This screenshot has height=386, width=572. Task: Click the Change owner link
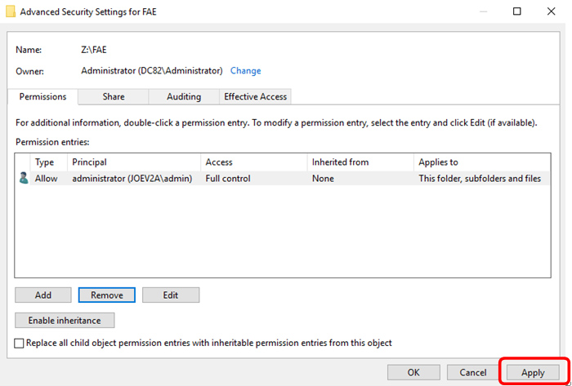(x=245, y=71)
